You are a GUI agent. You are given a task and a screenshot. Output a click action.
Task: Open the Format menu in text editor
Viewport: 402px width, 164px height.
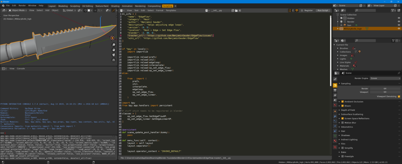[x=160, y=10]
